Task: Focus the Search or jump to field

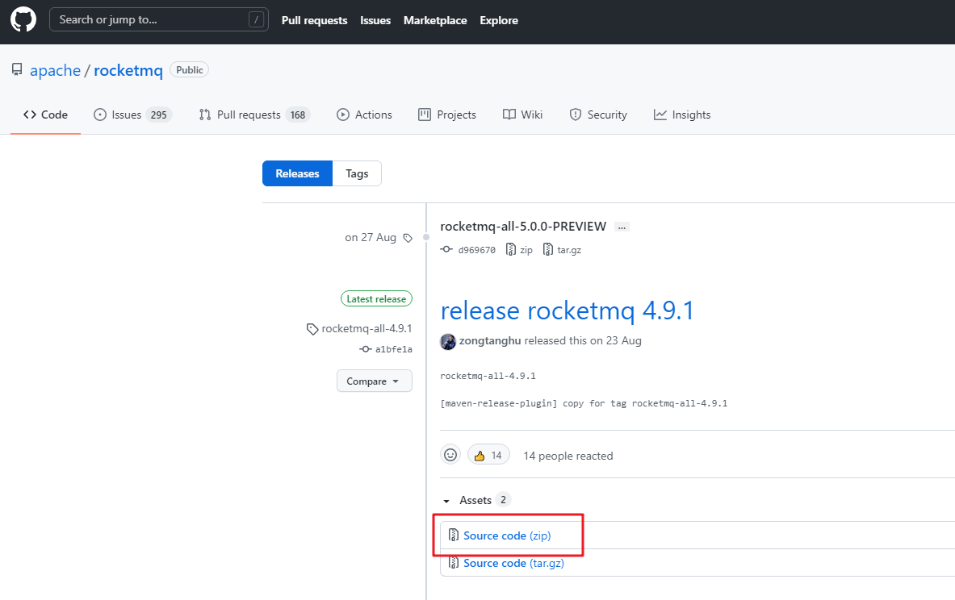Action: coord(158,19)
